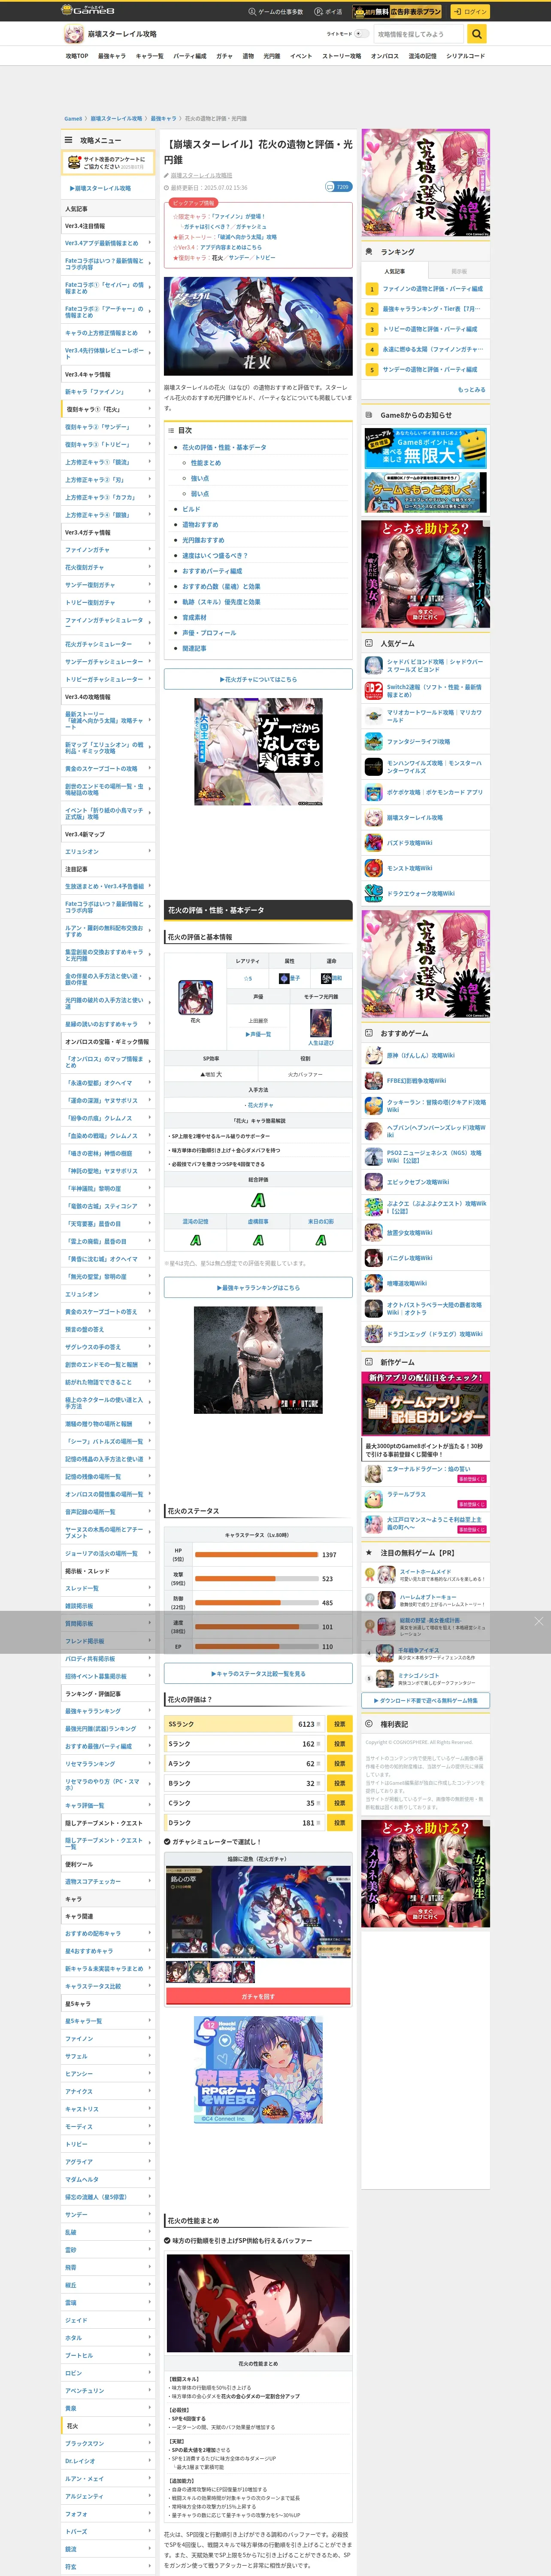
Task: Vote 投票 for Dランク
Action: 339,1823
